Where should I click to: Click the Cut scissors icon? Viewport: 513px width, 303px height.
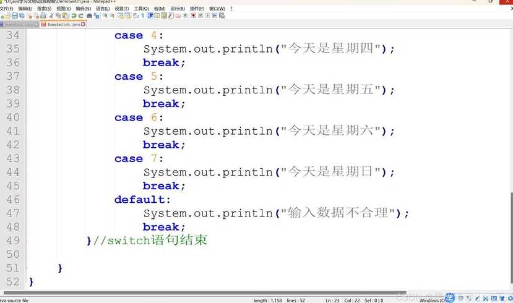[x=51, y=15]
